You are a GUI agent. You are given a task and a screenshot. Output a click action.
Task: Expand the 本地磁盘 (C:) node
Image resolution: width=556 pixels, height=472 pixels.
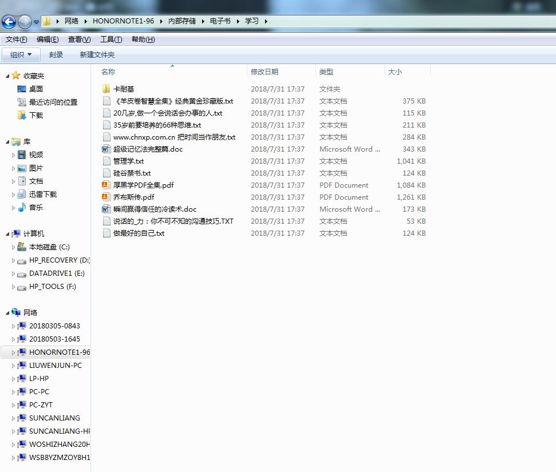pyautogui.click(x=13, y=247)
